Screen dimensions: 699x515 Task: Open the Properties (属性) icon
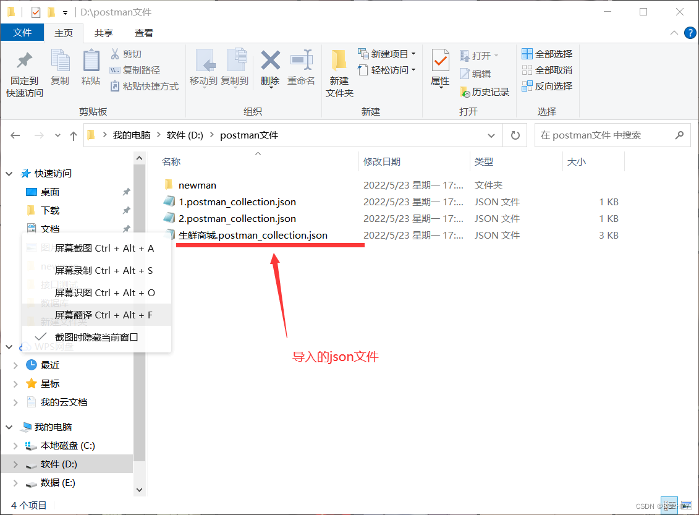(441, 60)
